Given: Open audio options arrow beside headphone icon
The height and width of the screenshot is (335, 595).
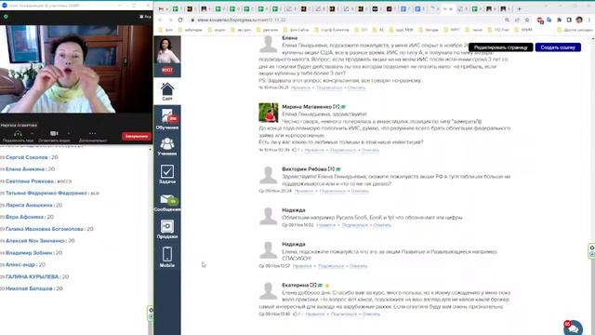Looking at the screenshot, I should pyautogui.click(x=32, y=134).
